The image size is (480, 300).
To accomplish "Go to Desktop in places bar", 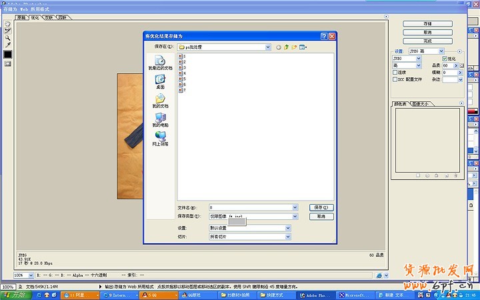I will coord(160,81).
